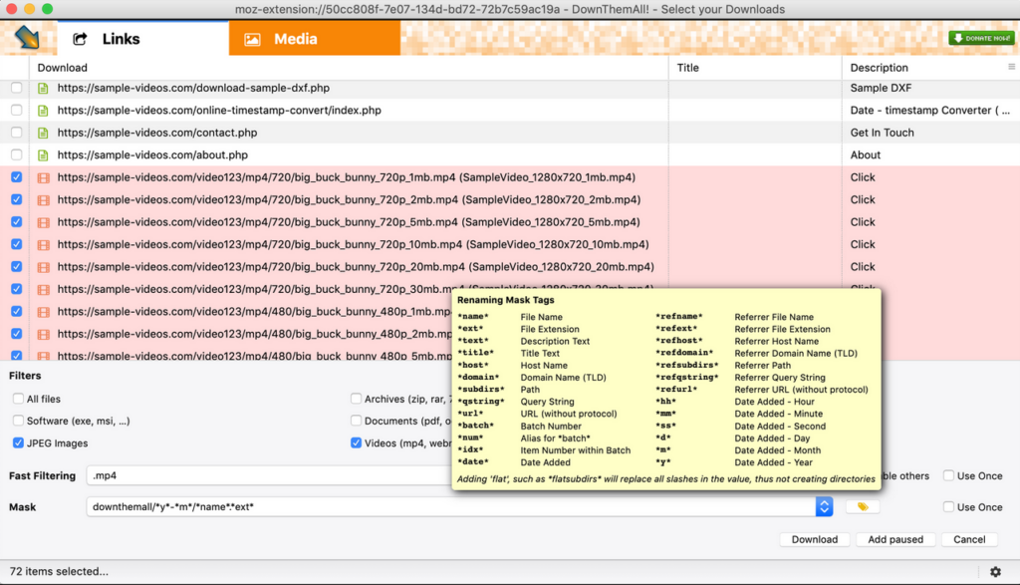Click the Add paused button

click(894, 538)
